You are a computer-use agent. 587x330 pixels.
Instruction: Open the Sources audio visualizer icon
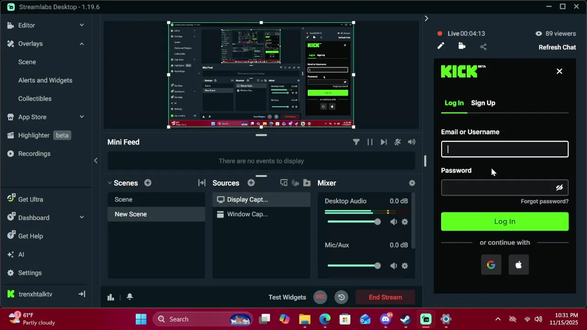(295, 183)
